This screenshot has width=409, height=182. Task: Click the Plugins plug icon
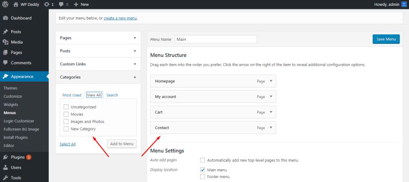coord(5,157)
